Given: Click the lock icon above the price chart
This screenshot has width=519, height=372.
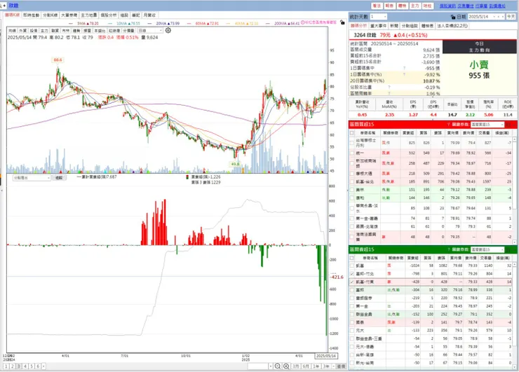Looking at the screenshot, I should click(342, 22).
